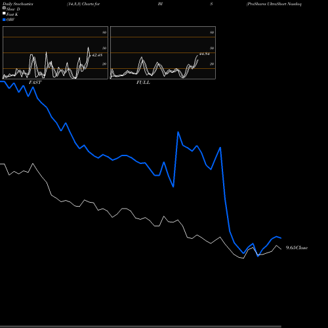Select the 'Slow D' legend label
328x328 pixels.
[x=13, y=9]
